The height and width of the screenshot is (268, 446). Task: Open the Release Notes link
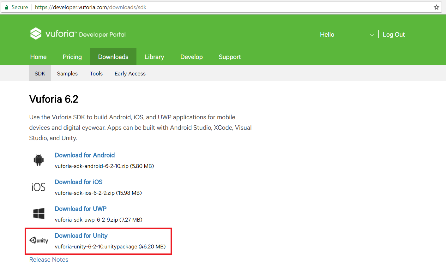click(49, 259)
